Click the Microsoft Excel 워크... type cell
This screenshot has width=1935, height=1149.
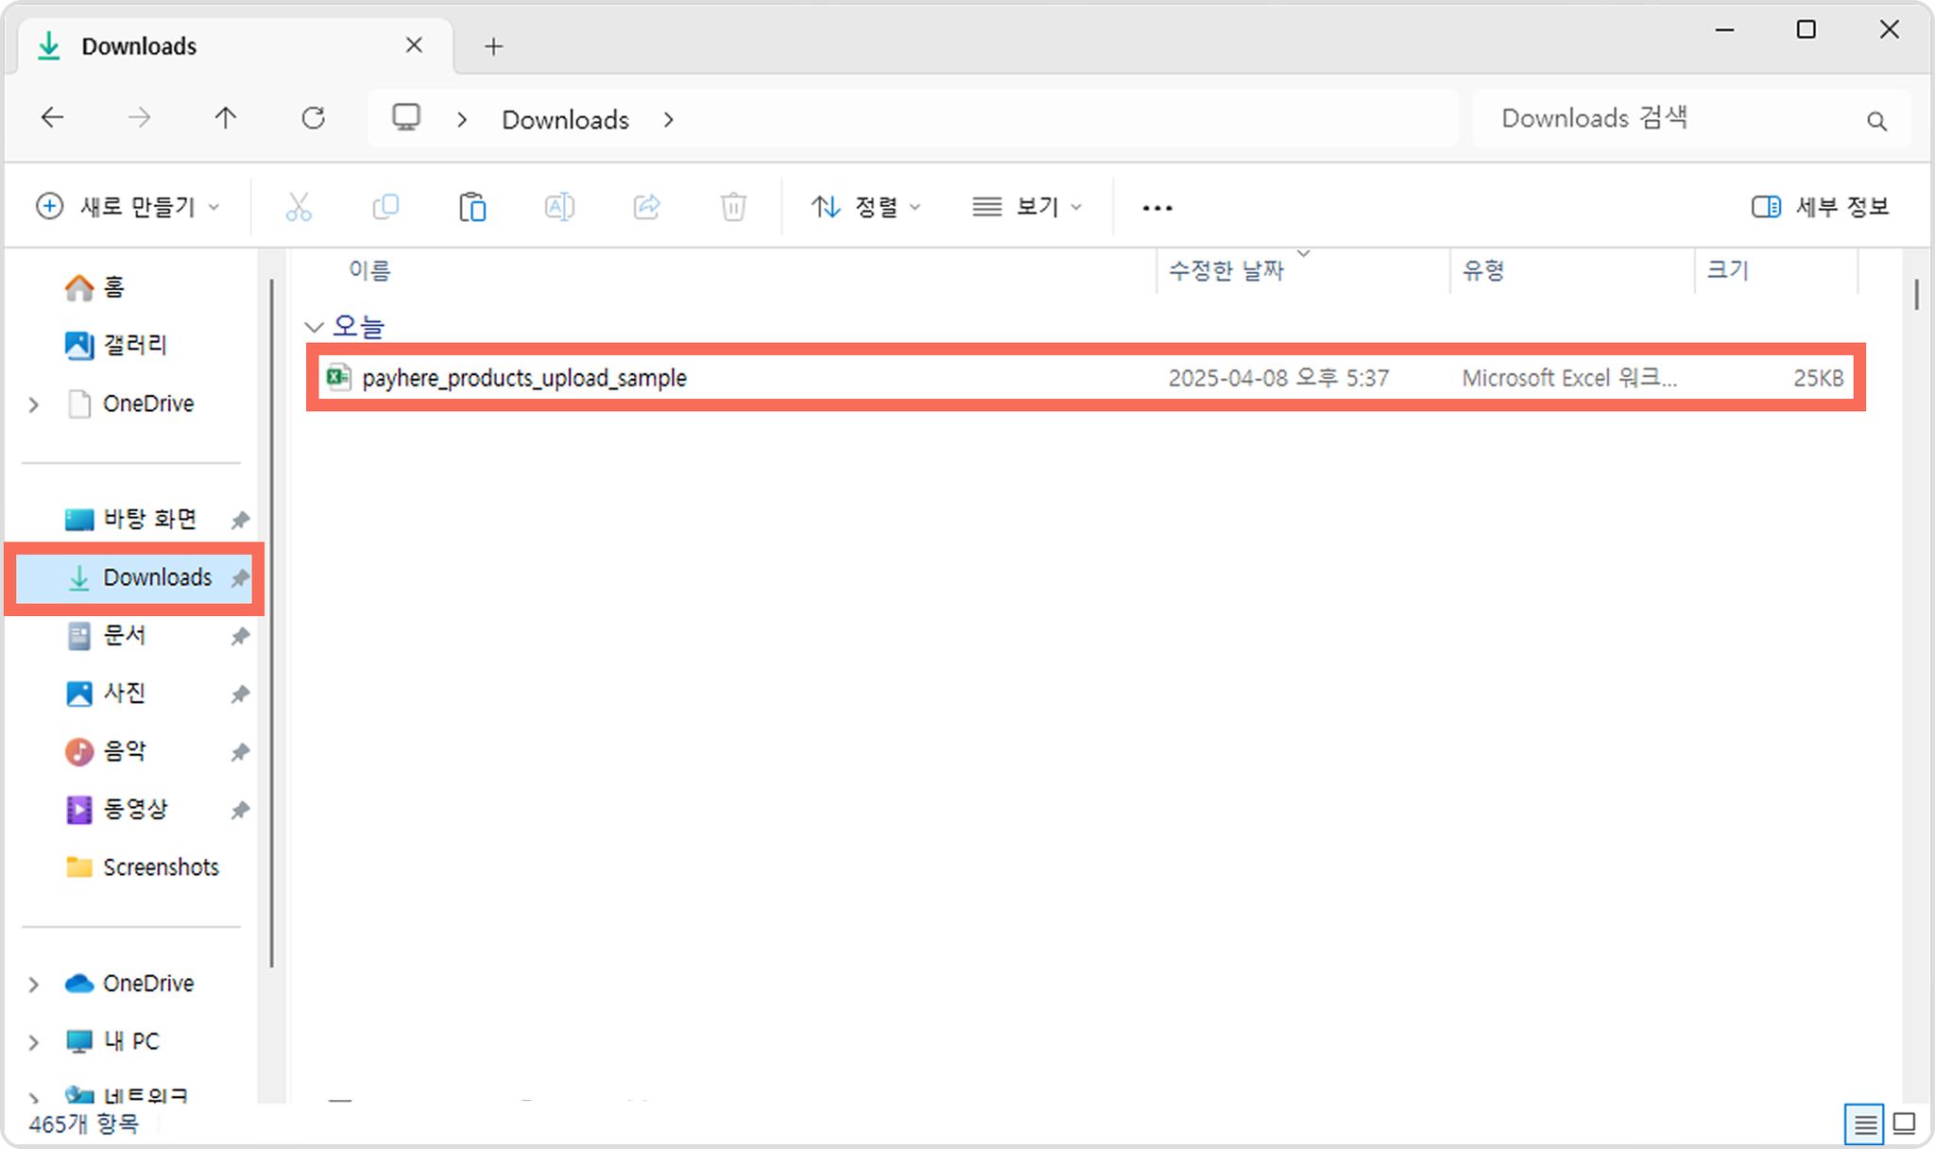[1569, 378]
